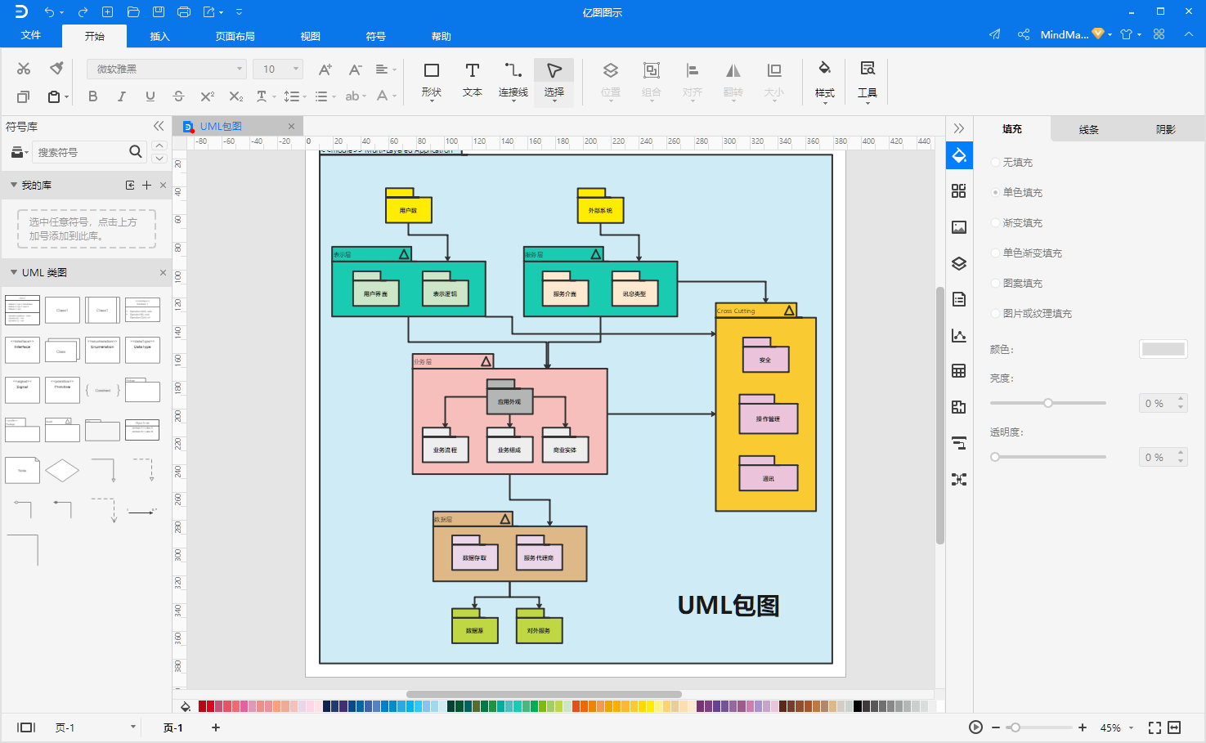The width and height of the screenshot is (1206, 743).
Task: Click the 页-1 page tab
Action: point(173,727)
